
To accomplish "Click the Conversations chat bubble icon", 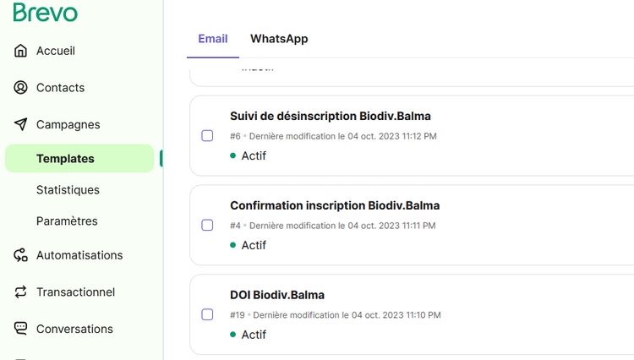I will [x=21, y=329].
